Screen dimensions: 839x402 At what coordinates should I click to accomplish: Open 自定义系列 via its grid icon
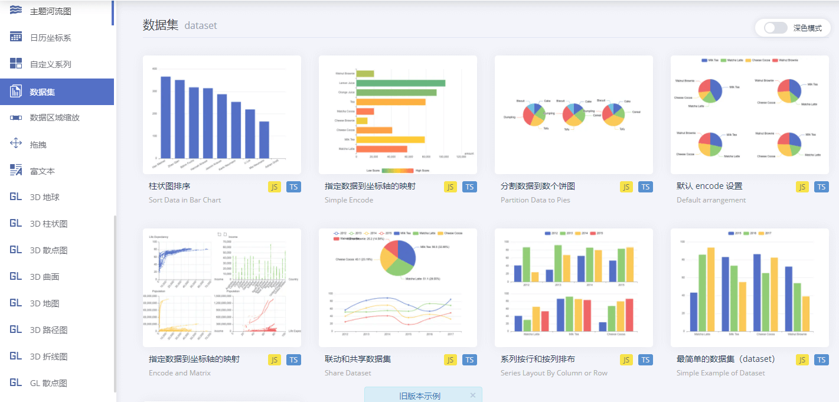(17, 64)
